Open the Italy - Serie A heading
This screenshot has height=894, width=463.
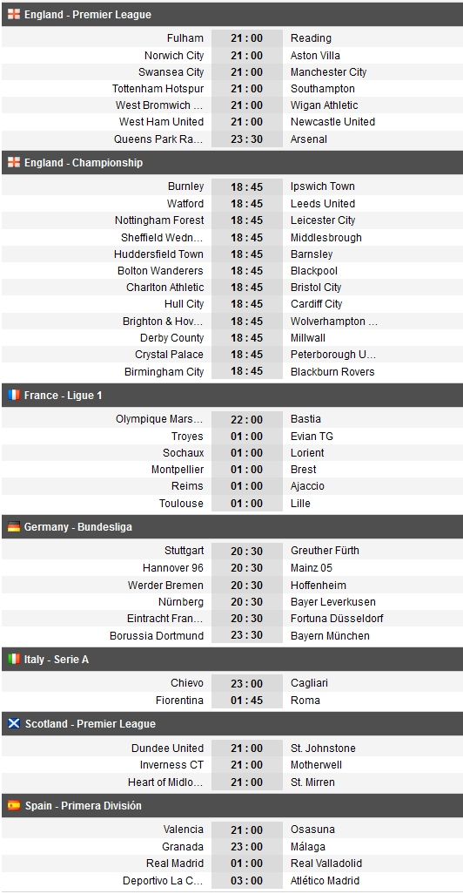tap(232, 659)
